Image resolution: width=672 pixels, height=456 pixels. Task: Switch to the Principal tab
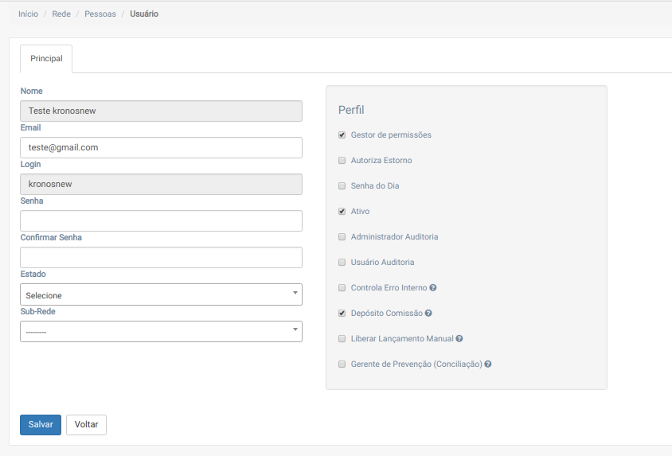(x=46, y=59)
